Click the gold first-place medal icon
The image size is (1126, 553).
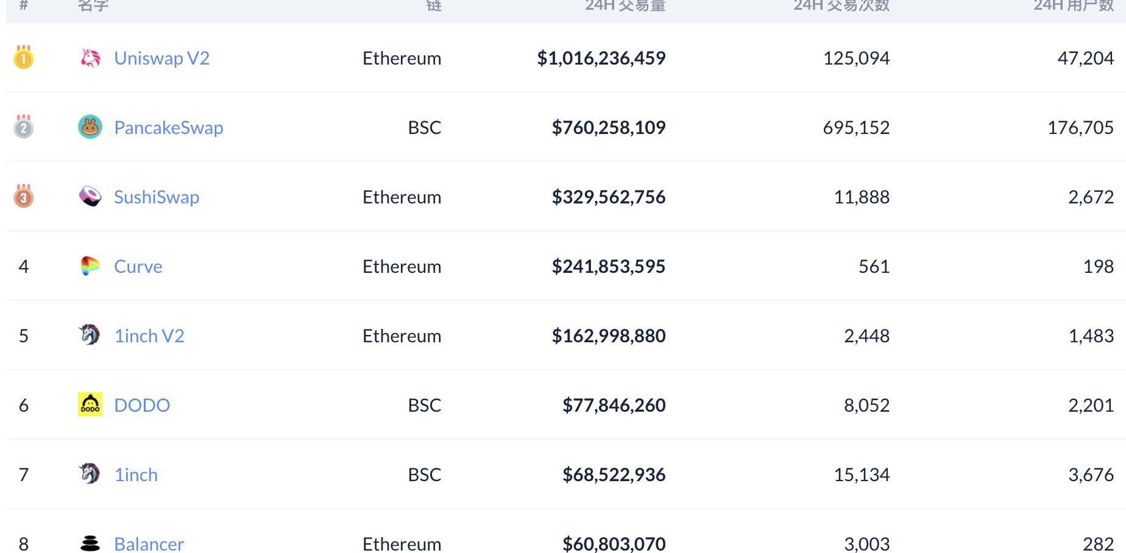click(24, 57)
